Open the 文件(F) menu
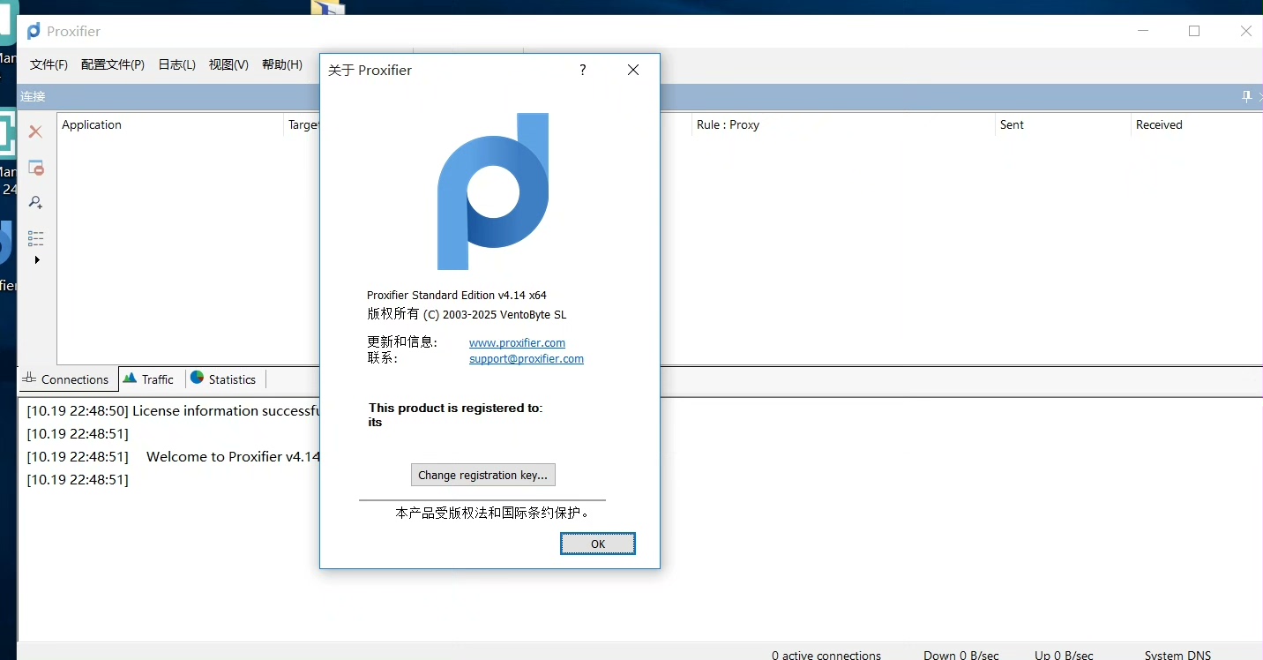This screenshot has height=660, width=1263. (x=49, y=64)
